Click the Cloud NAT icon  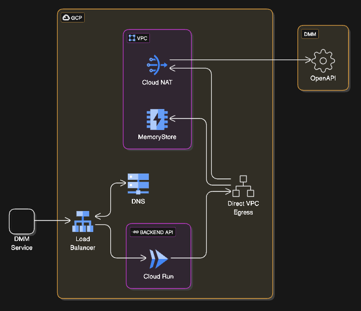157,65
